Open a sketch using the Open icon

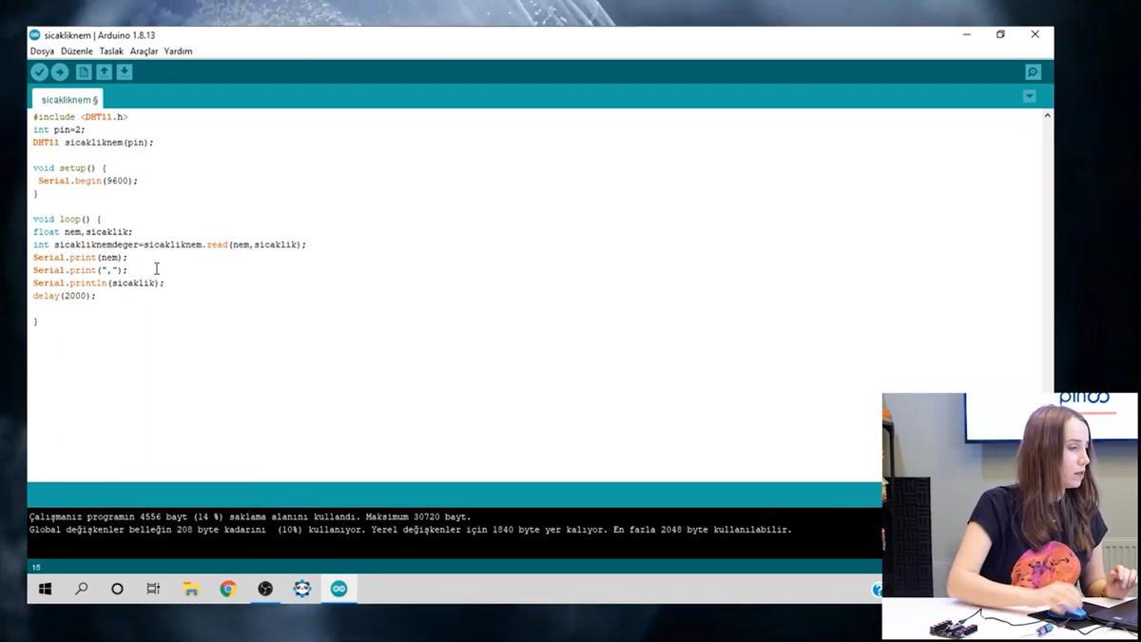tap(104, 72)
